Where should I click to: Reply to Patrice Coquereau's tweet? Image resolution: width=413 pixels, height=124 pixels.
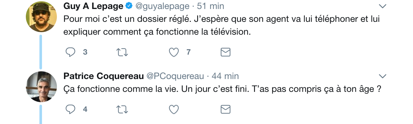point(70,109)
